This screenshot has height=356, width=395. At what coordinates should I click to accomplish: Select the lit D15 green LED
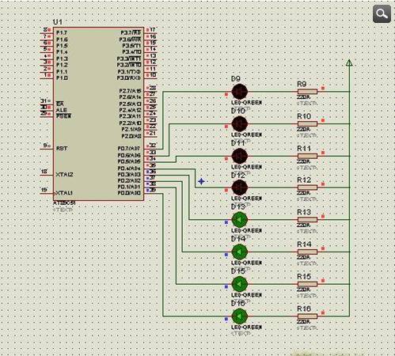tap(240, 284)
